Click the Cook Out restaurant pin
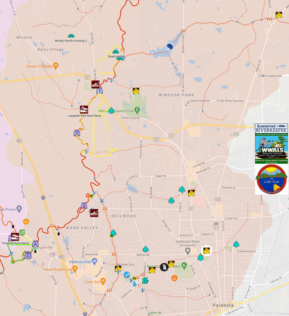Screen dimensions: 289x316 103,282
